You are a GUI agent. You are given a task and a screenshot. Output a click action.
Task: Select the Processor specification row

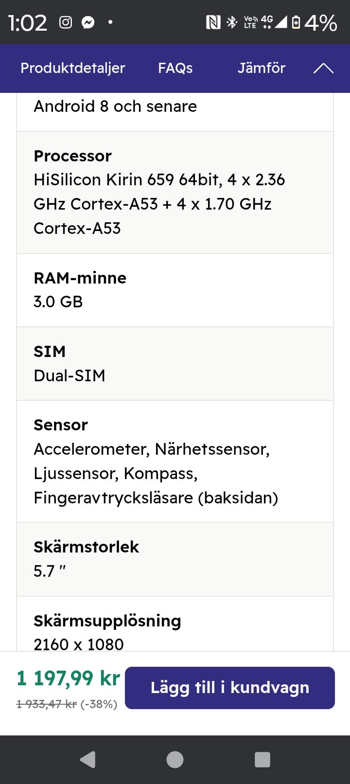175,192
